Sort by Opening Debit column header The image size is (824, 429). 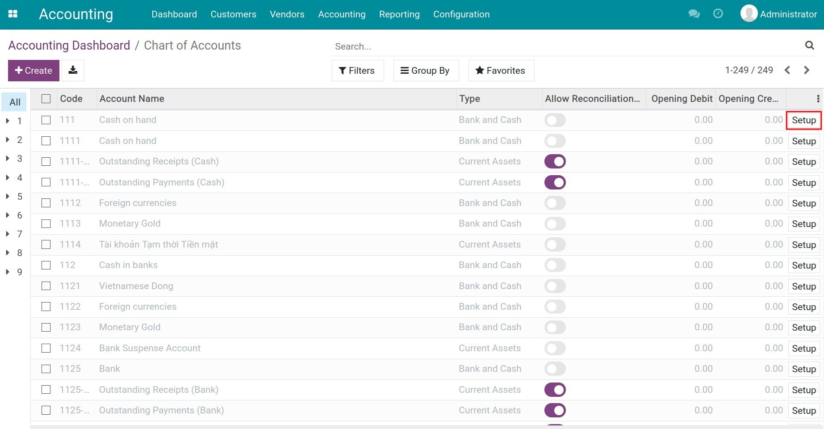[682, 99]
